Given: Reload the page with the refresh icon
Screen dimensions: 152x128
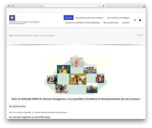Looking at the screenshot, I should click(99, 6).
